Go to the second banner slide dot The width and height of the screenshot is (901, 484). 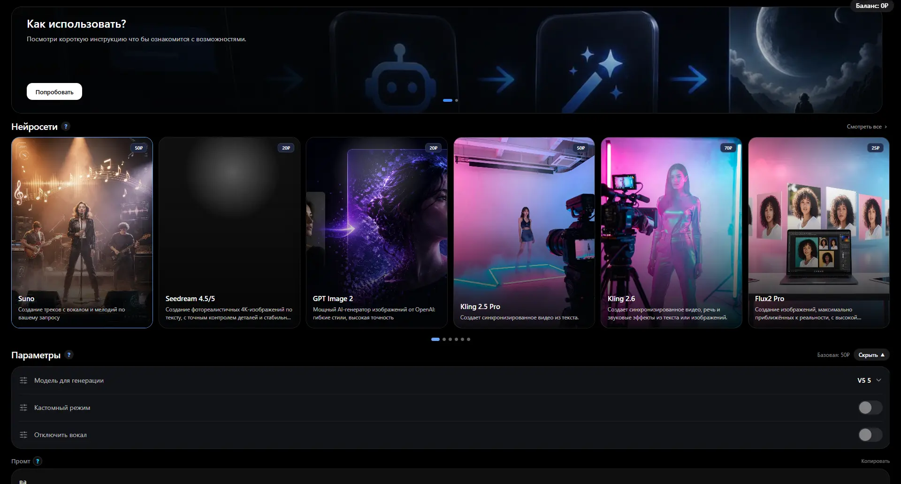click(x=457, y=100)
